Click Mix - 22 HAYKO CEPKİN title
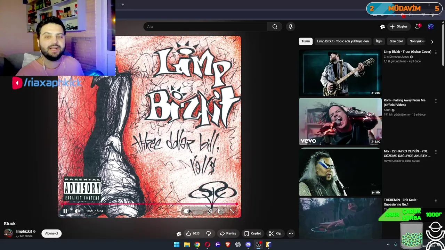The width and height of the screenshot is (445, 250). (x=407, y=153)
